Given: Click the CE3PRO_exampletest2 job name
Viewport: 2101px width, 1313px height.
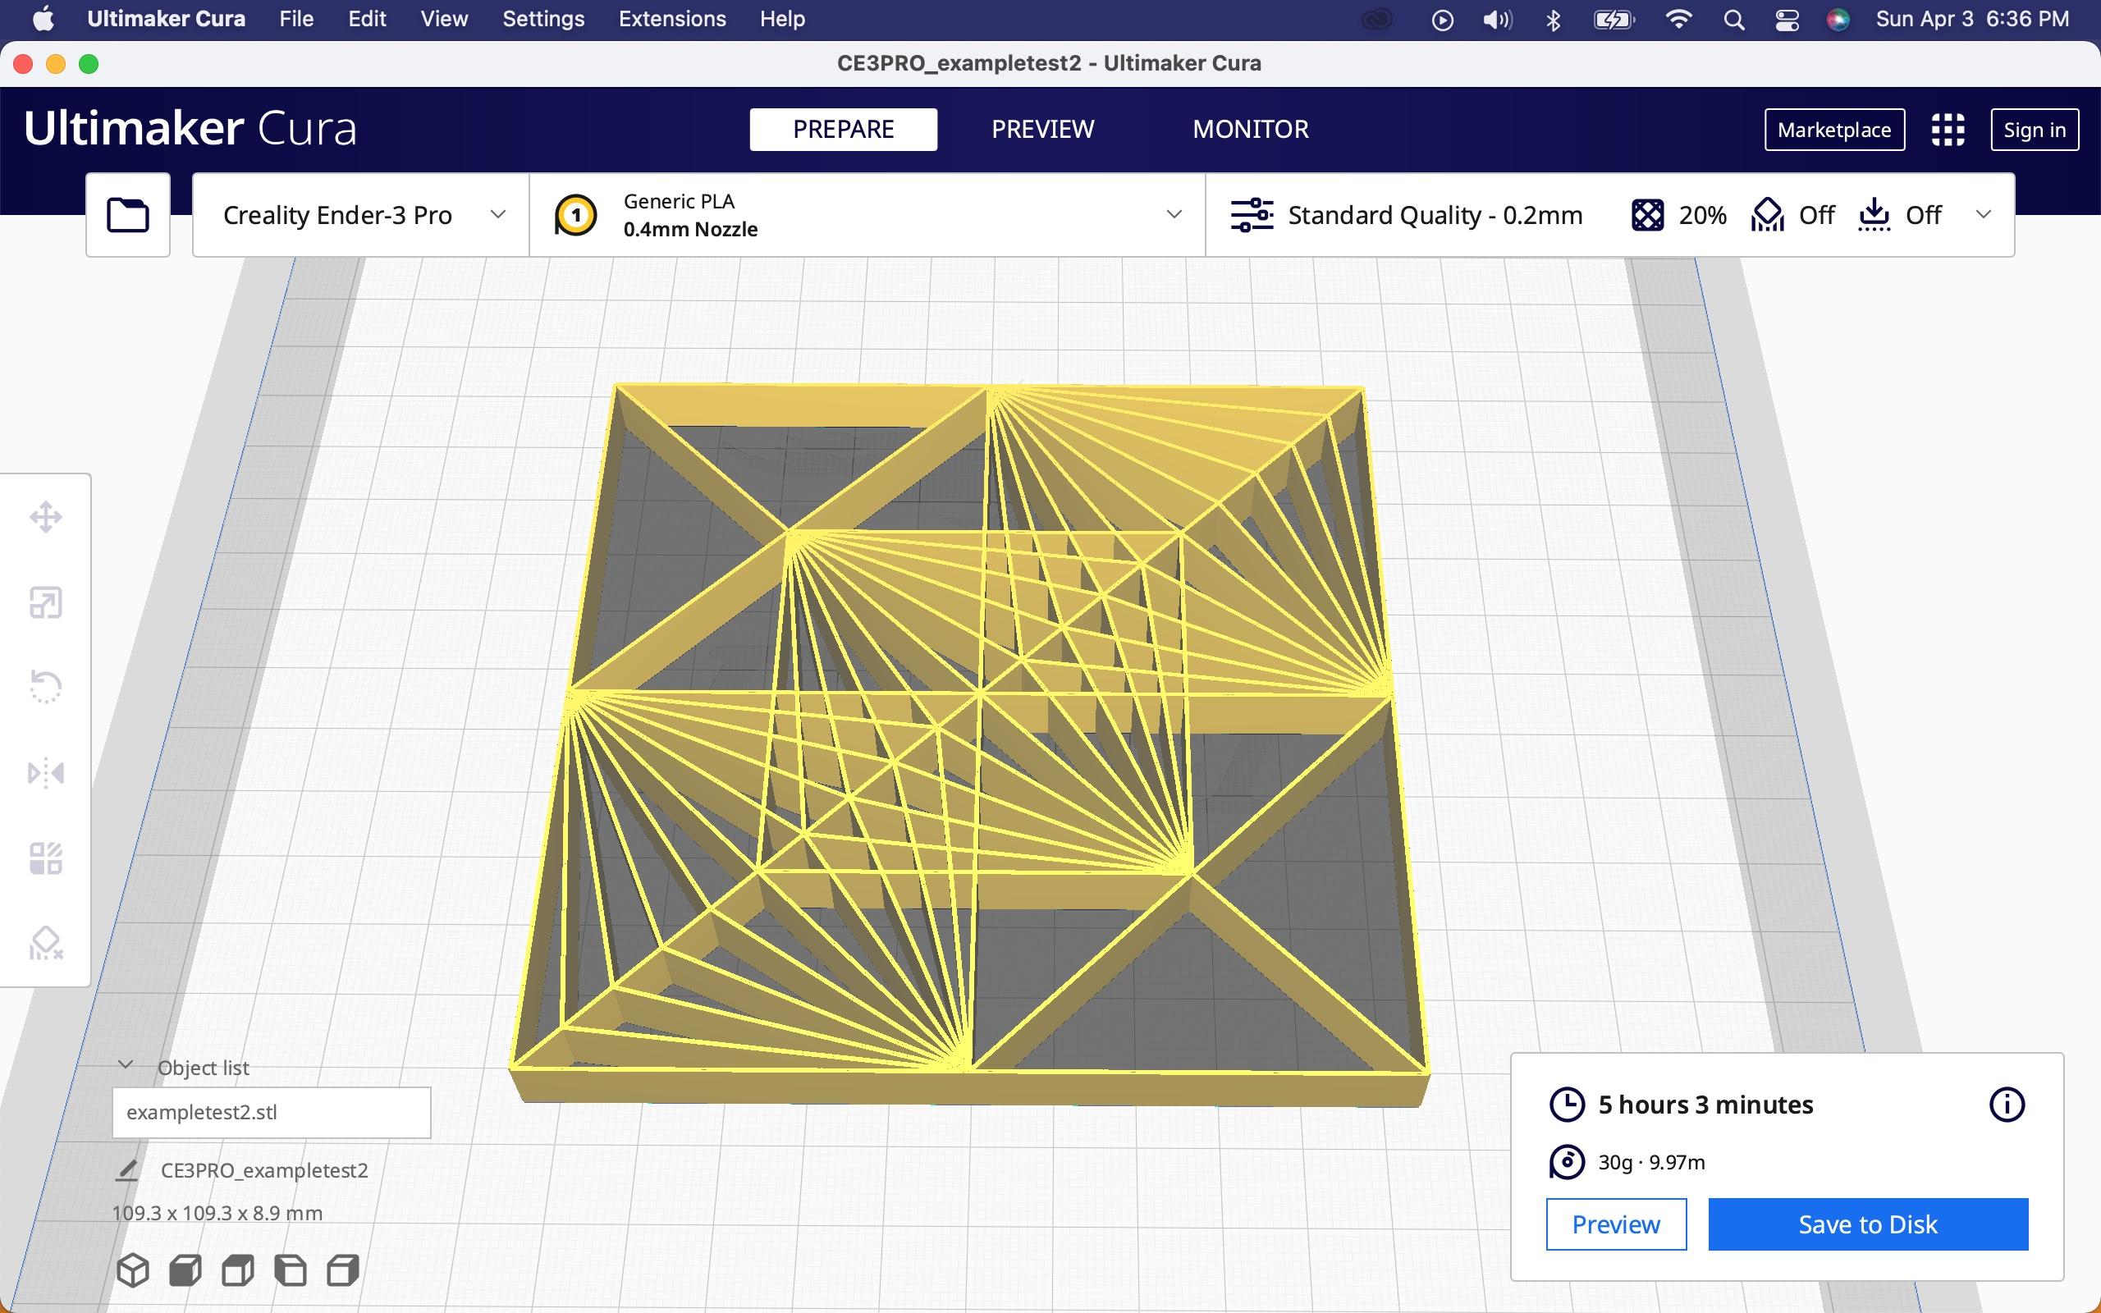Looking at the screenshot, I should click(264, 1170).
